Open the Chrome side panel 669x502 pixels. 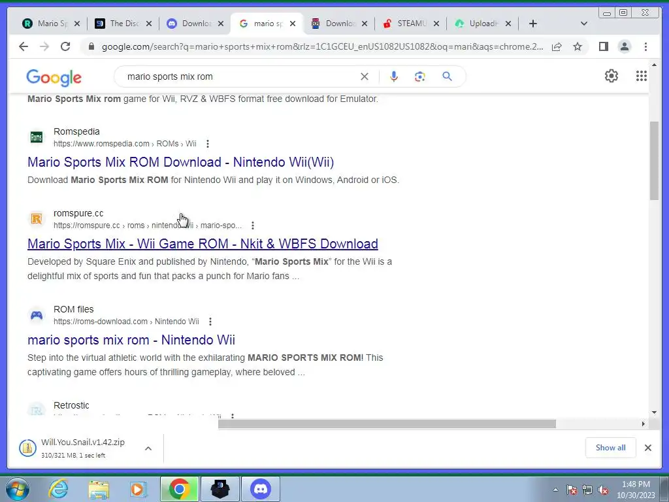tap(603, 46)
